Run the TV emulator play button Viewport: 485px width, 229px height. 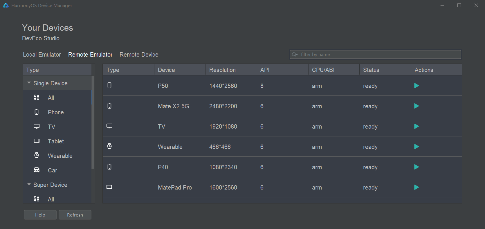coord(417,126)
